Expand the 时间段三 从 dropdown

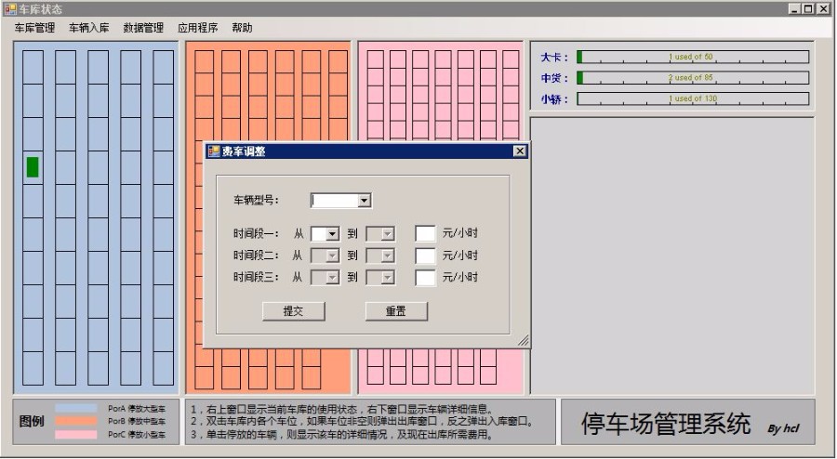333,278
